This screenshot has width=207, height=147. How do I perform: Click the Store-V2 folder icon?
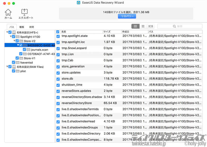(x=21, y=41)
